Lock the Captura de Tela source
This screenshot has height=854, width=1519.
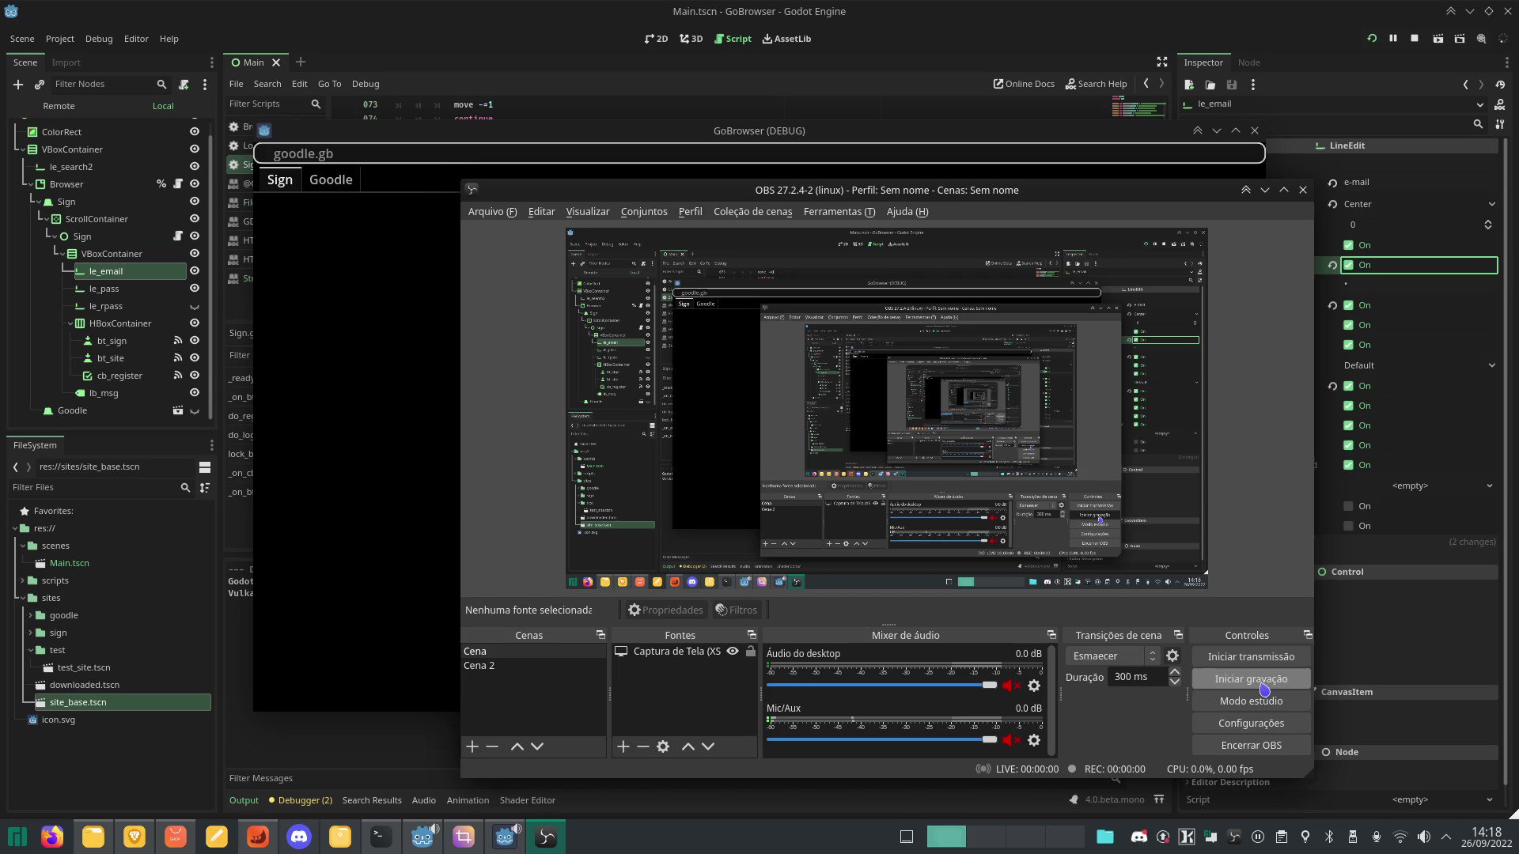click(x=751, y=652)
